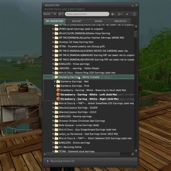Close the Inventory window
The height and width of the screenshot is (171, 171).
coord(136,5)
